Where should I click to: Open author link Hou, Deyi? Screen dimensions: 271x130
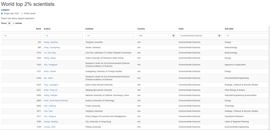point(48,111)
